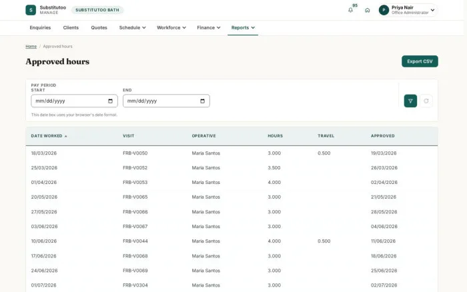The height and width of the screenshot is (292, 467).
Task: Click hours 3.500 in FRB-V0052 row
Action: coord(274,167)
